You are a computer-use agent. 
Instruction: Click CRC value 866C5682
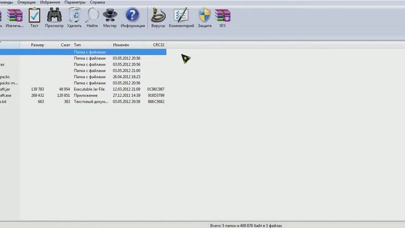[x=156, y=101]
